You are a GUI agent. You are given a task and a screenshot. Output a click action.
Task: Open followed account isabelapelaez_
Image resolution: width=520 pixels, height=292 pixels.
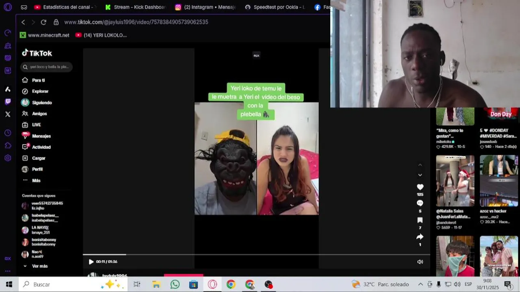tap(40, 218)
